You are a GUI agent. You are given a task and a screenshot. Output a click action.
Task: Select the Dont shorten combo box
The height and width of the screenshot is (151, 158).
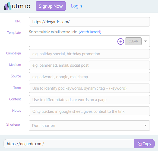tap(89, 125)
